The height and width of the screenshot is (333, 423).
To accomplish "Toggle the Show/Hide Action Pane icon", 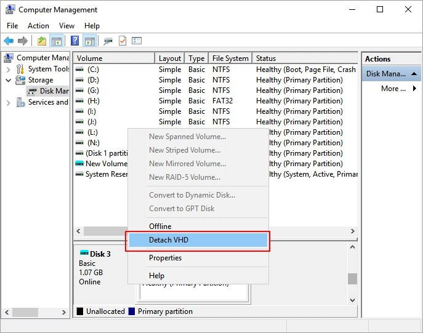I will 89,41.
